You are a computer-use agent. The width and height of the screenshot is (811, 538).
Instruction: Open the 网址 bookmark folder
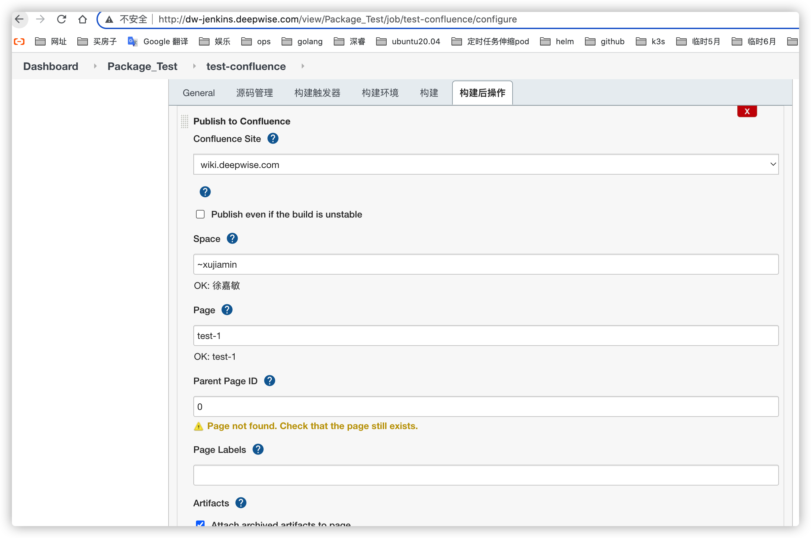(51, 42)
